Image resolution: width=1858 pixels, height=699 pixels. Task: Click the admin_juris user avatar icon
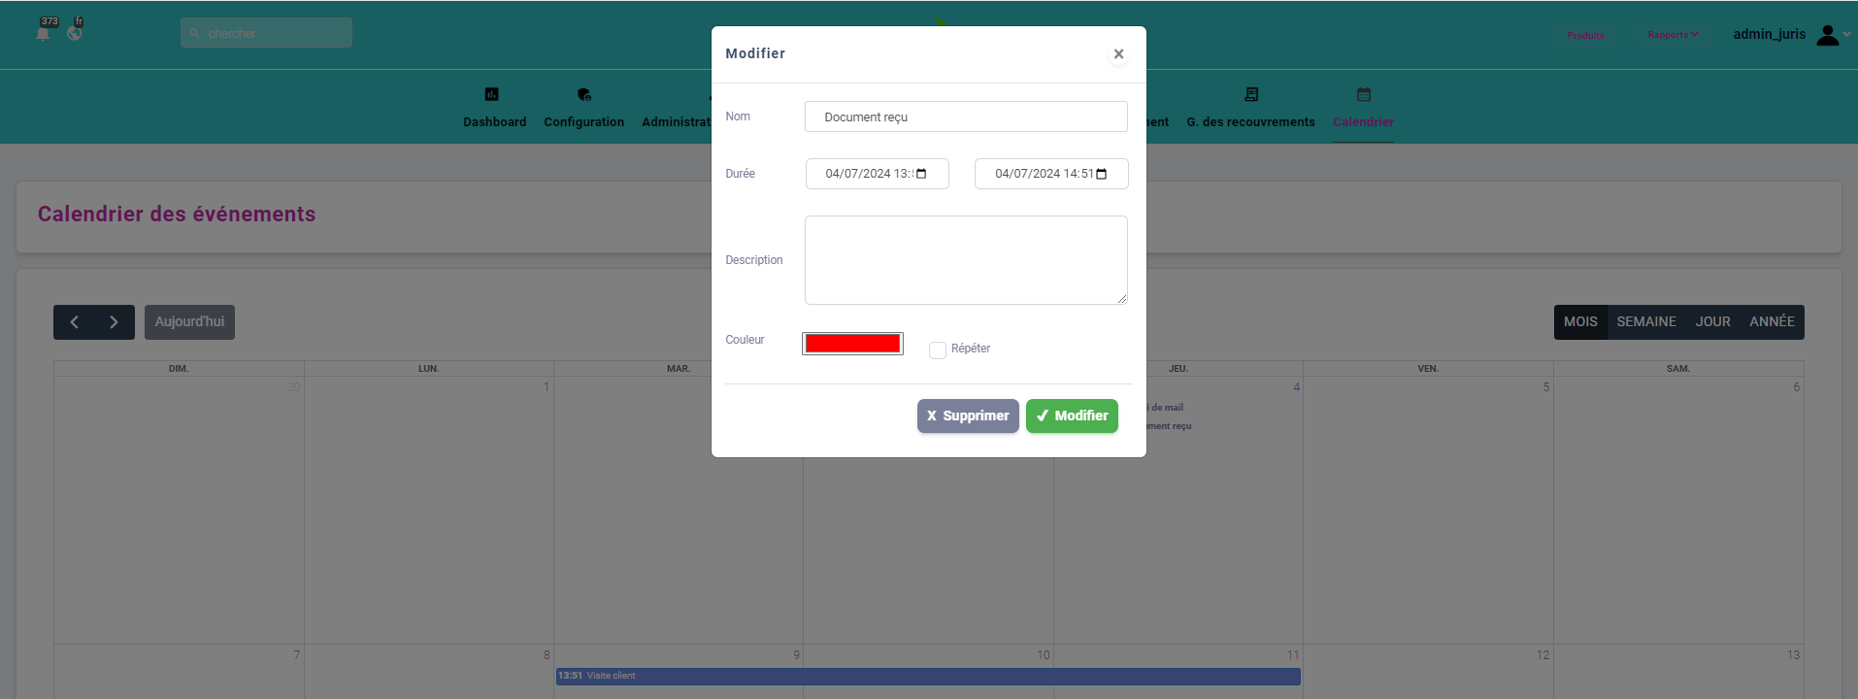tap(1827, 35)
